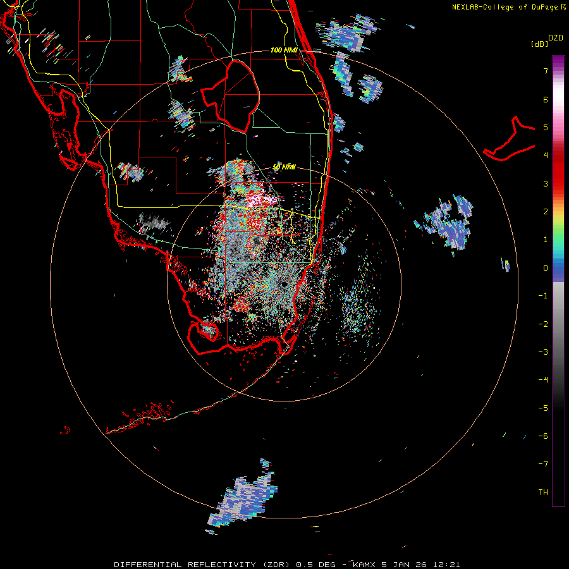The height and width of the screenshot is (569, 569).
Task: Click the color scale value -6
Action: point(543,436)
